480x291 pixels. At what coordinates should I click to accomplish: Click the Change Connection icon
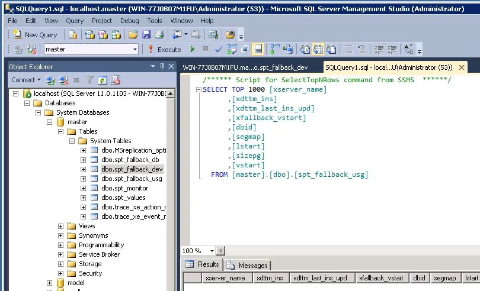click(31, 49)
